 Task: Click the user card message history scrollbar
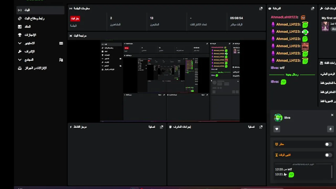pos(332,171)
